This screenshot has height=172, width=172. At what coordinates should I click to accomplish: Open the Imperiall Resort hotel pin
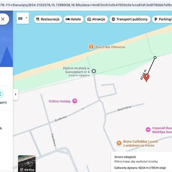coord(148,130)
